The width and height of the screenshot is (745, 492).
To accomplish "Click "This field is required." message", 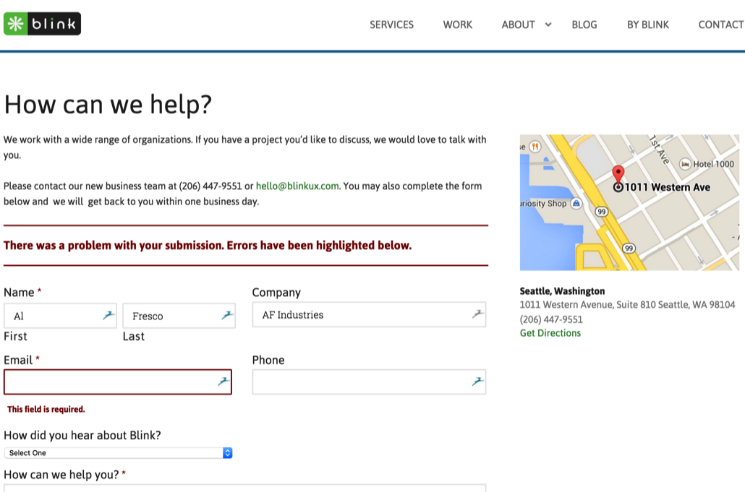I will tap(46, 410).
